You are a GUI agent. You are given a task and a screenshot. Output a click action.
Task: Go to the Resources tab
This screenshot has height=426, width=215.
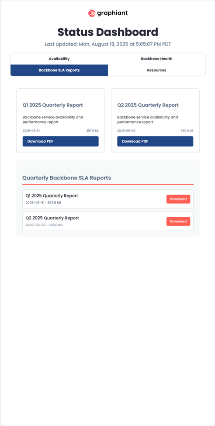point(156,70)
